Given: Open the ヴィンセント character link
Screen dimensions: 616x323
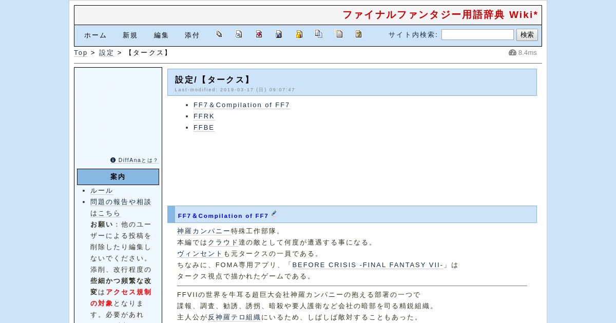Looking at the screenshot, I should click(x=200, y=254).
